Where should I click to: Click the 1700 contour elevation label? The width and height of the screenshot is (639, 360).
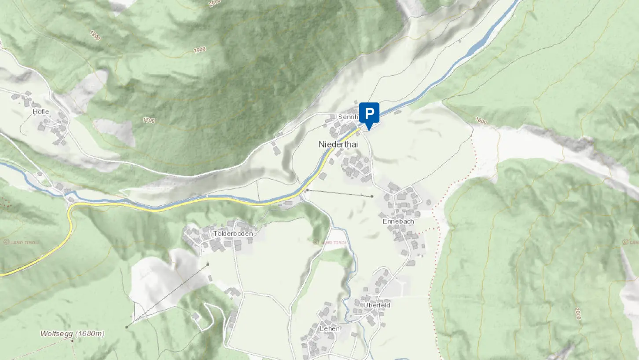pyautogui.click(x=149, y=120)
